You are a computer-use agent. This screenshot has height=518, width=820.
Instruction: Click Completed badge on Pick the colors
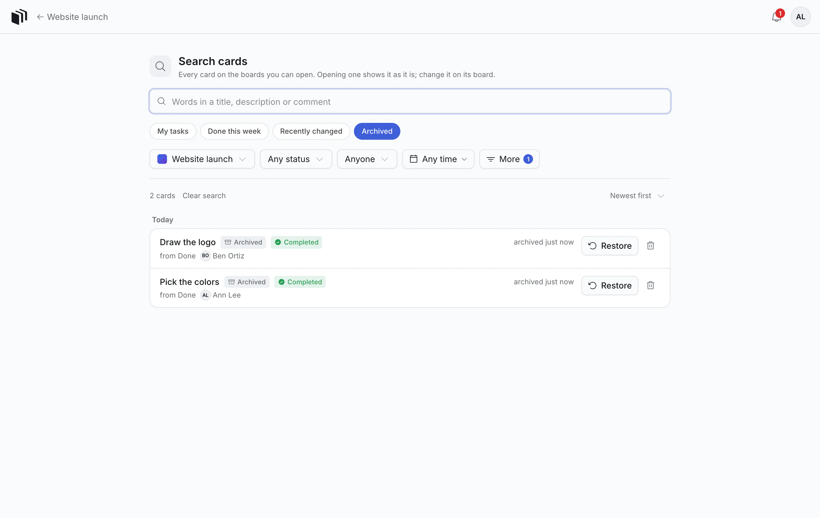point(300,282)
